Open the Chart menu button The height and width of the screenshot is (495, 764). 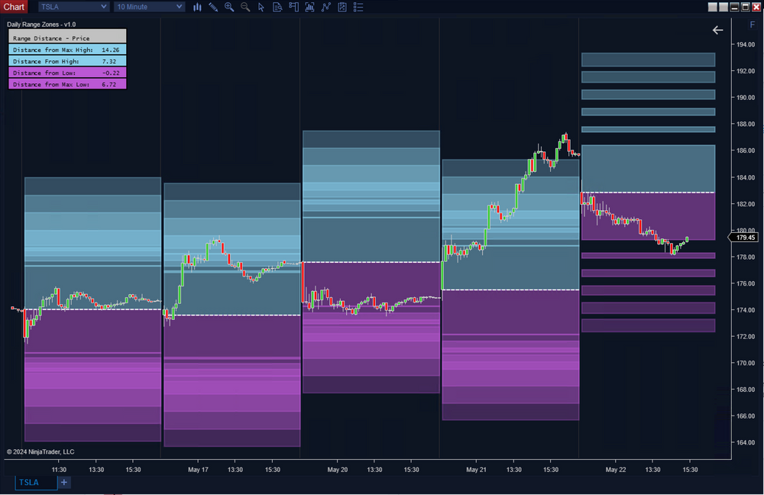(x=14, y=6)
